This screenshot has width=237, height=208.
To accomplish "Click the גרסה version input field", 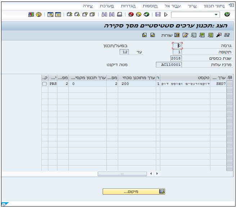I will point(178,46).
